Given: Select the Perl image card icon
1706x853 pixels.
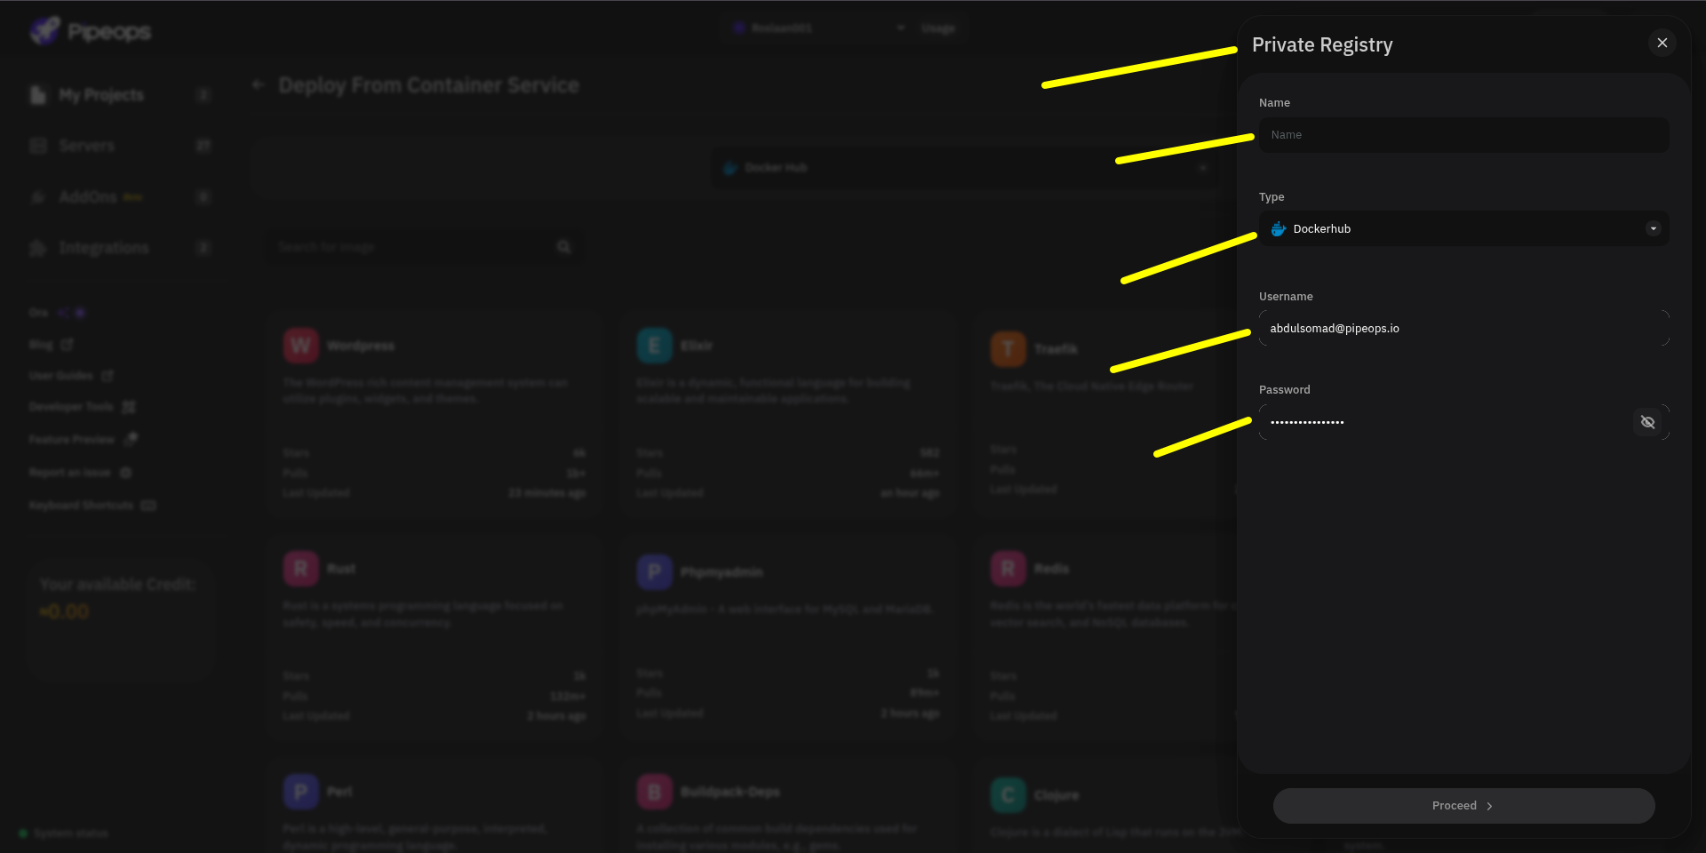Looking at the screenshot, I should [301, 792].
